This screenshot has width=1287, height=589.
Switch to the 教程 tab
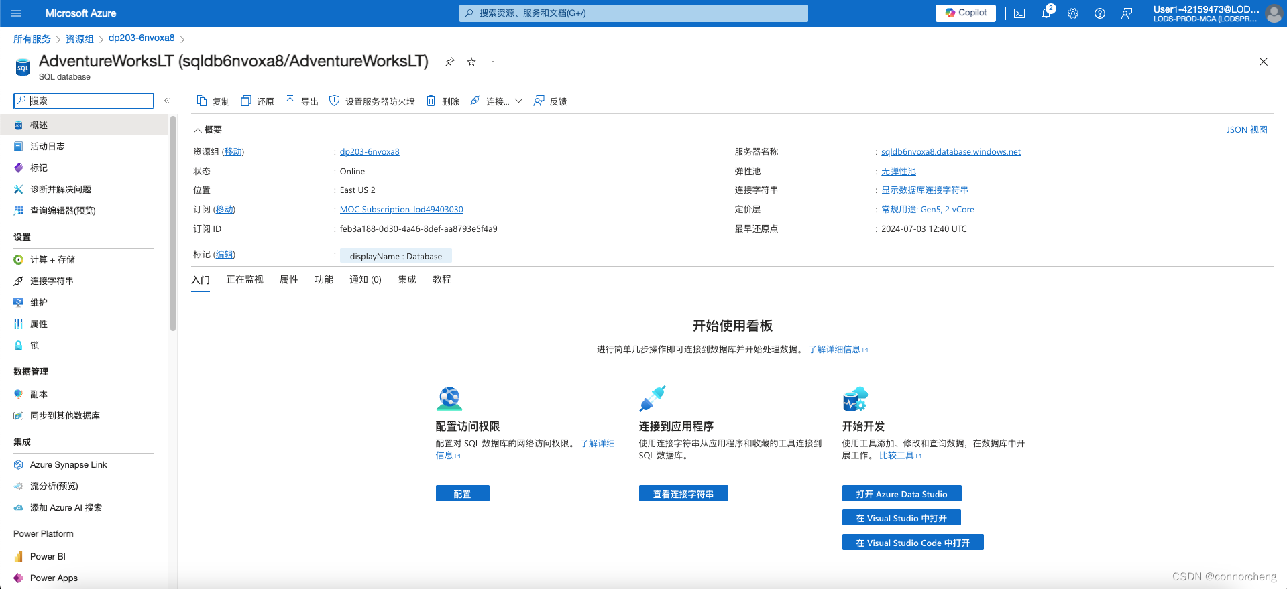point(442,280)
